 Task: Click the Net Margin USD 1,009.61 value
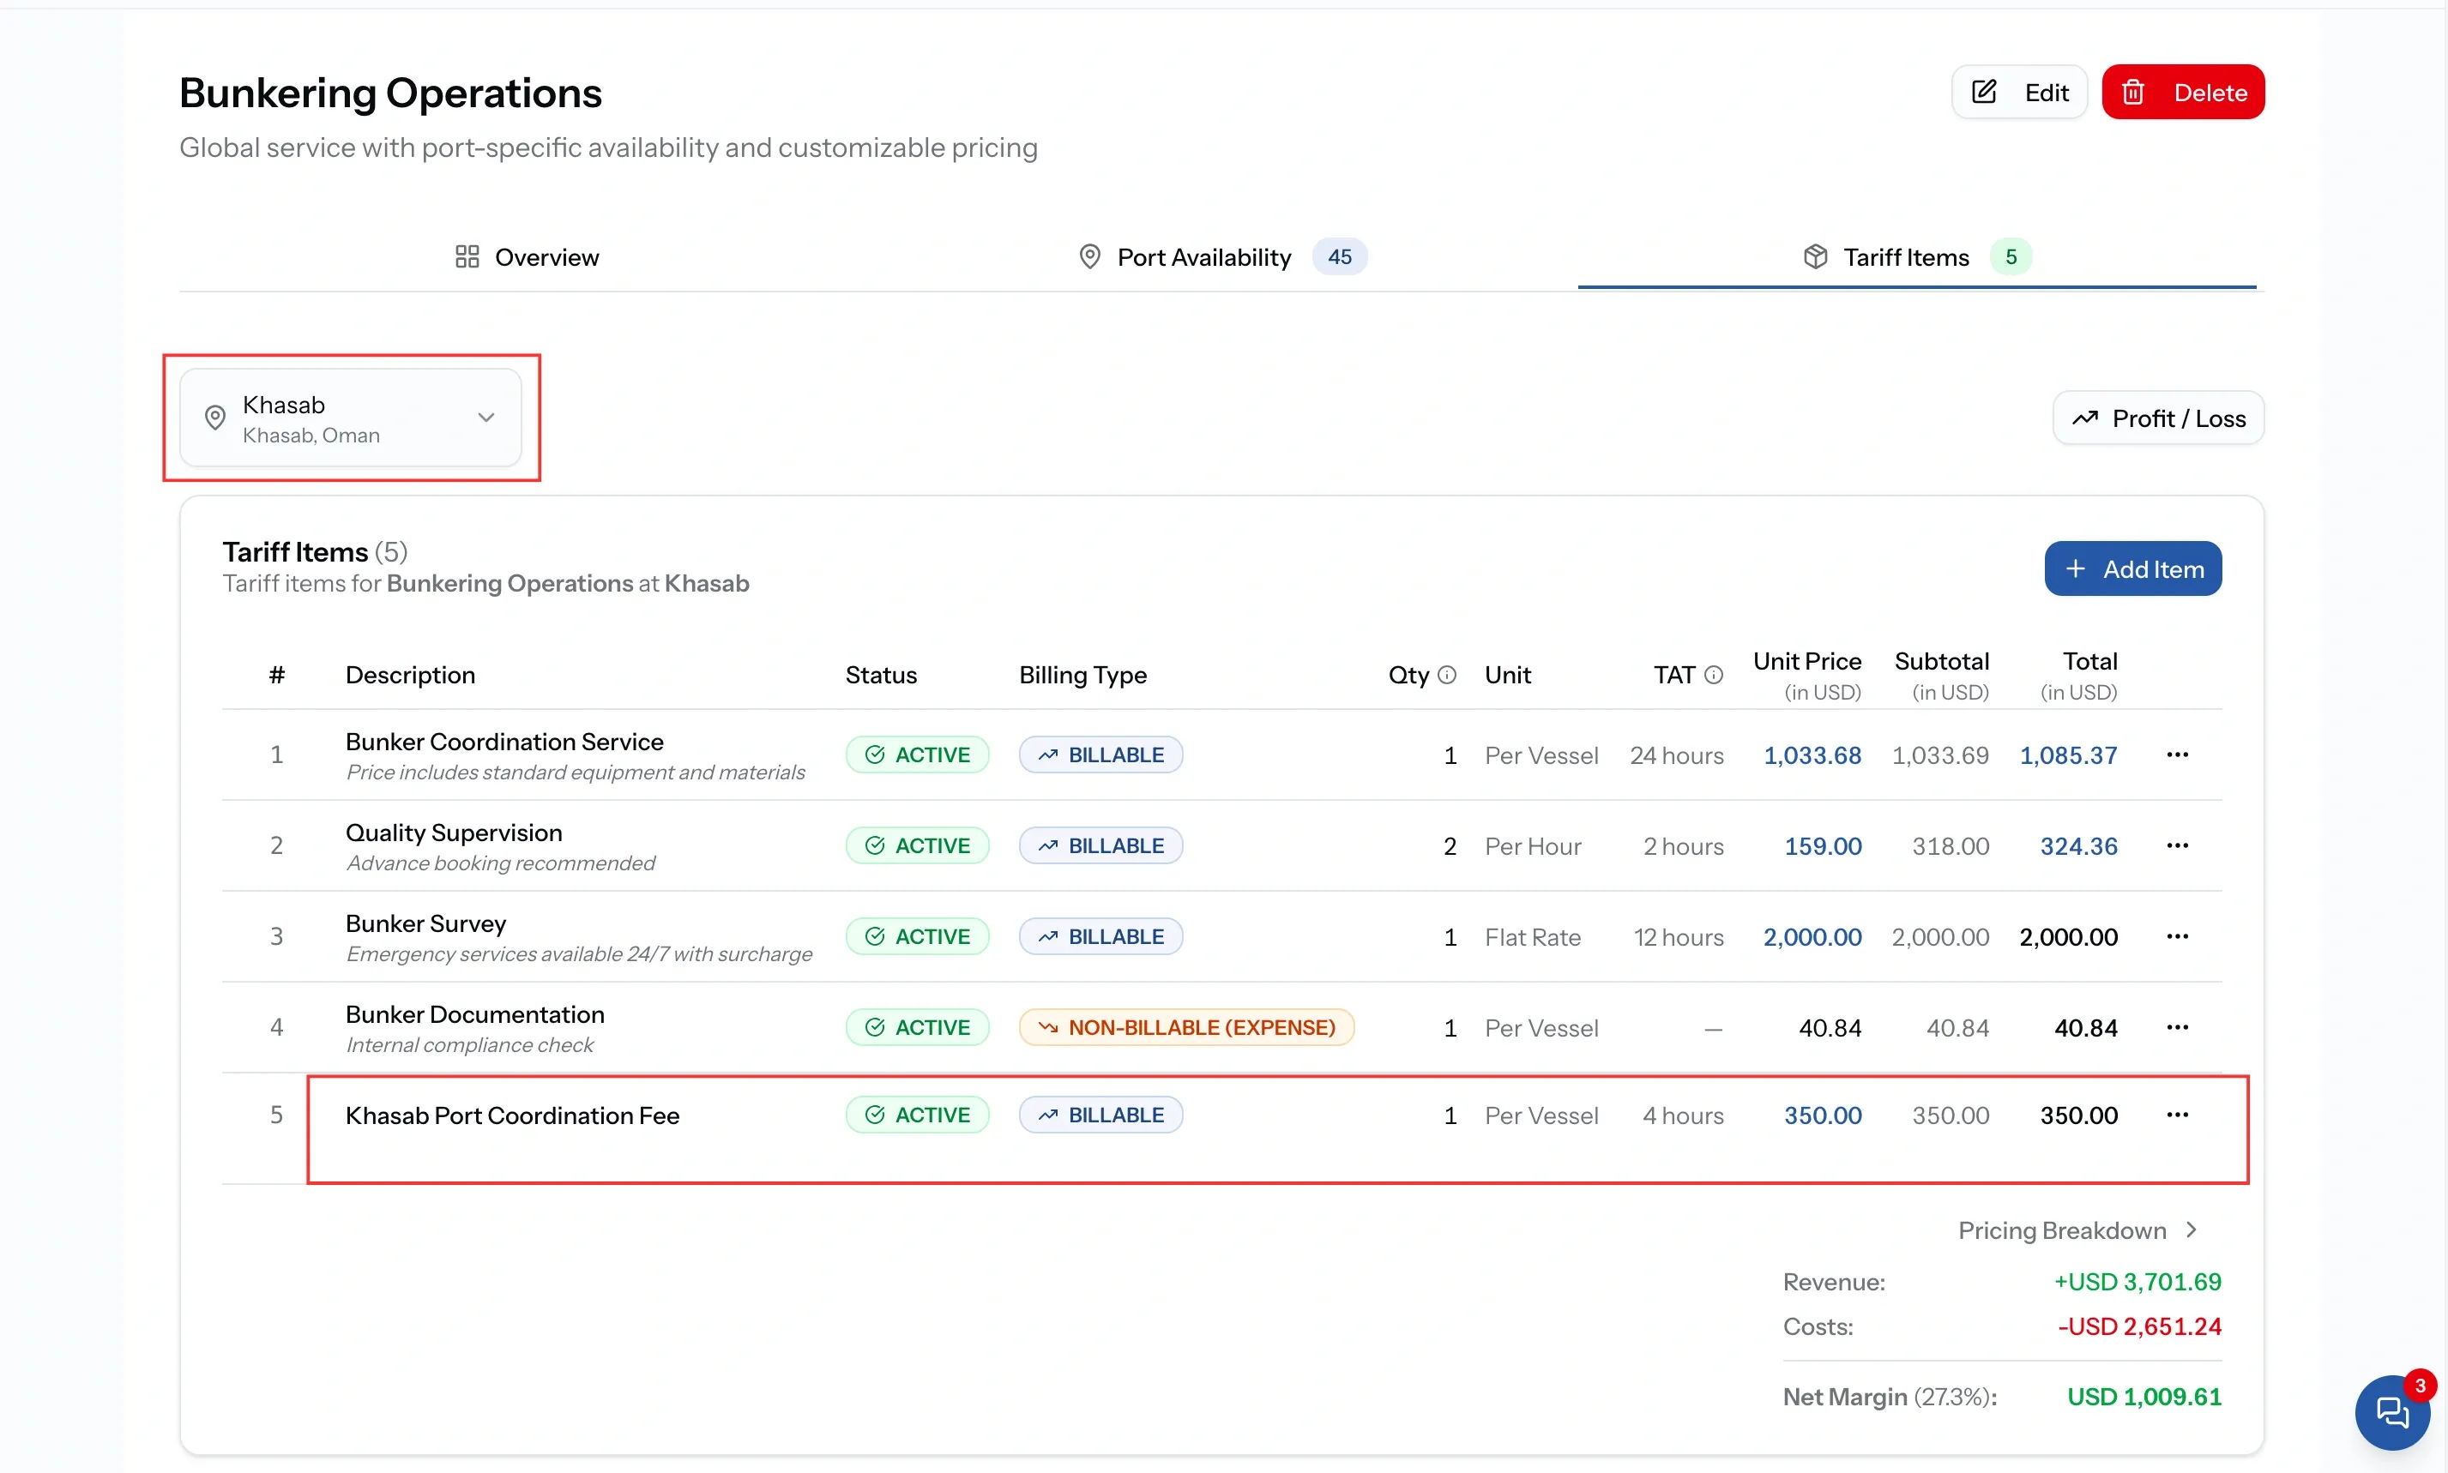[x=2144, y=1397]
